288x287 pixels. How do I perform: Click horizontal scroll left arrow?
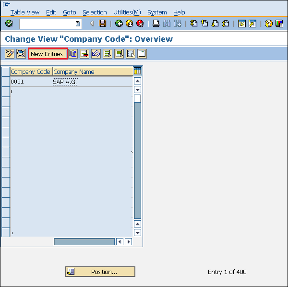[120, 241]
